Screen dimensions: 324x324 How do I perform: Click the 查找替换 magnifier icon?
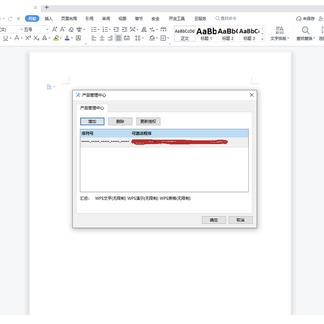point(305,30)
